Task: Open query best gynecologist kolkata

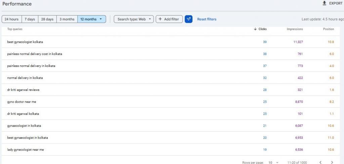Action: (25, 42)
